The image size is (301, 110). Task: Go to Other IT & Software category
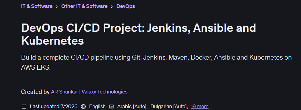click(84, 6)
